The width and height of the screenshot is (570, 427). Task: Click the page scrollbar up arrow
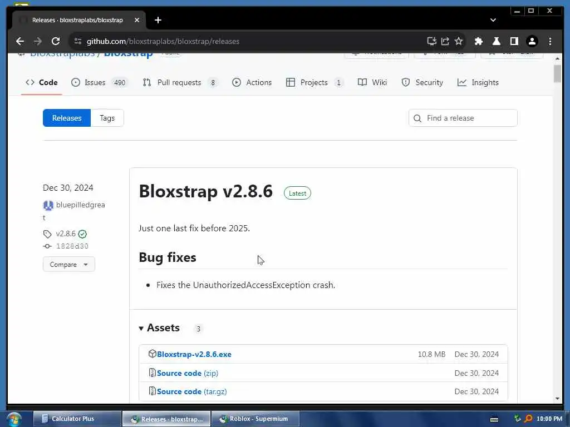tap(558, 58)
